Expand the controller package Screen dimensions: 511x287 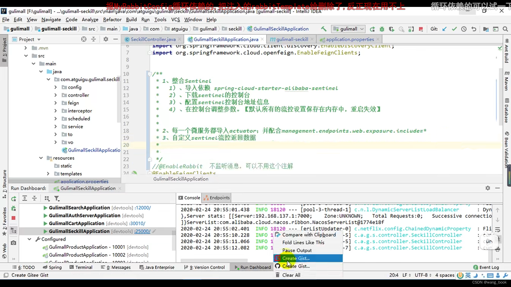55,95
